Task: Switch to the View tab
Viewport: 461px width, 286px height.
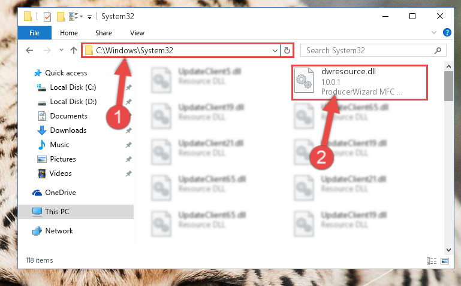Action: tap(137, 33)
